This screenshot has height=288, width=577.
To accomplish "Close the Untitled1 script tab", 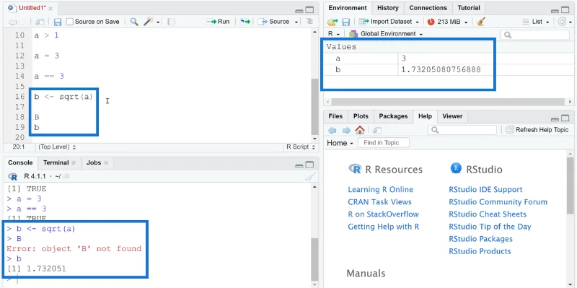I will click(50, 8).
